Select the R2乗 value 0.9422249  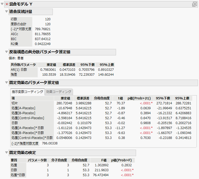[43, 44]
